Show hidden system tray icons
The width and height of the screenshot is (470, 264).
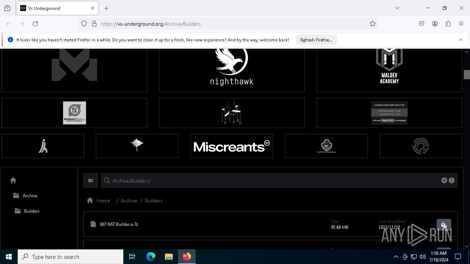click(396, 257)
